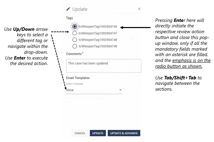
Task: Click the CANCEL button
Action: click(80, 133)
